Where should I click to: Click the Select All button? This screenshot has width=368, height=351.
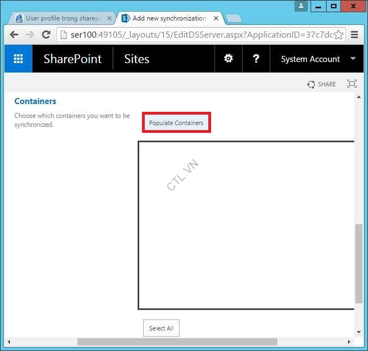(x=161, y=328)
